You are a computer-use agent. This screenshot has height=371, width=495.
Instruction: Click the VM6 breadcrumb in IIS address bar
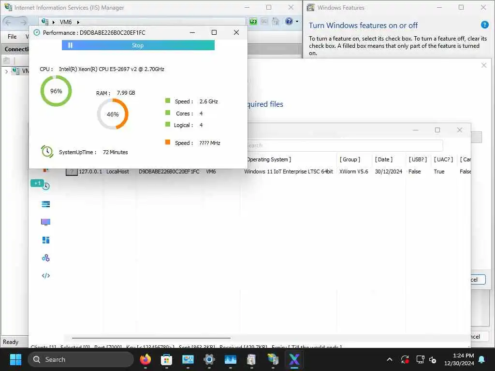point(66,22)
